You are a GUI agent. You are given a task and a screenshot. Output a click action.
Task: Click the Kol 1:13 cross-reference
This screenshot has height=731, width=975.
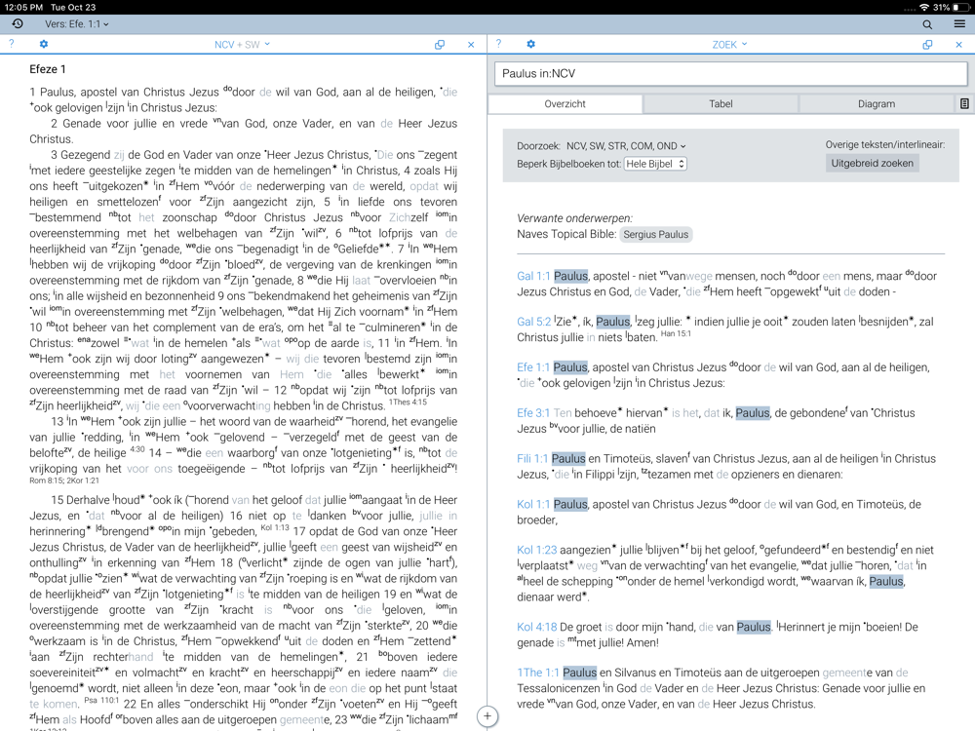(x=275, y=527)
